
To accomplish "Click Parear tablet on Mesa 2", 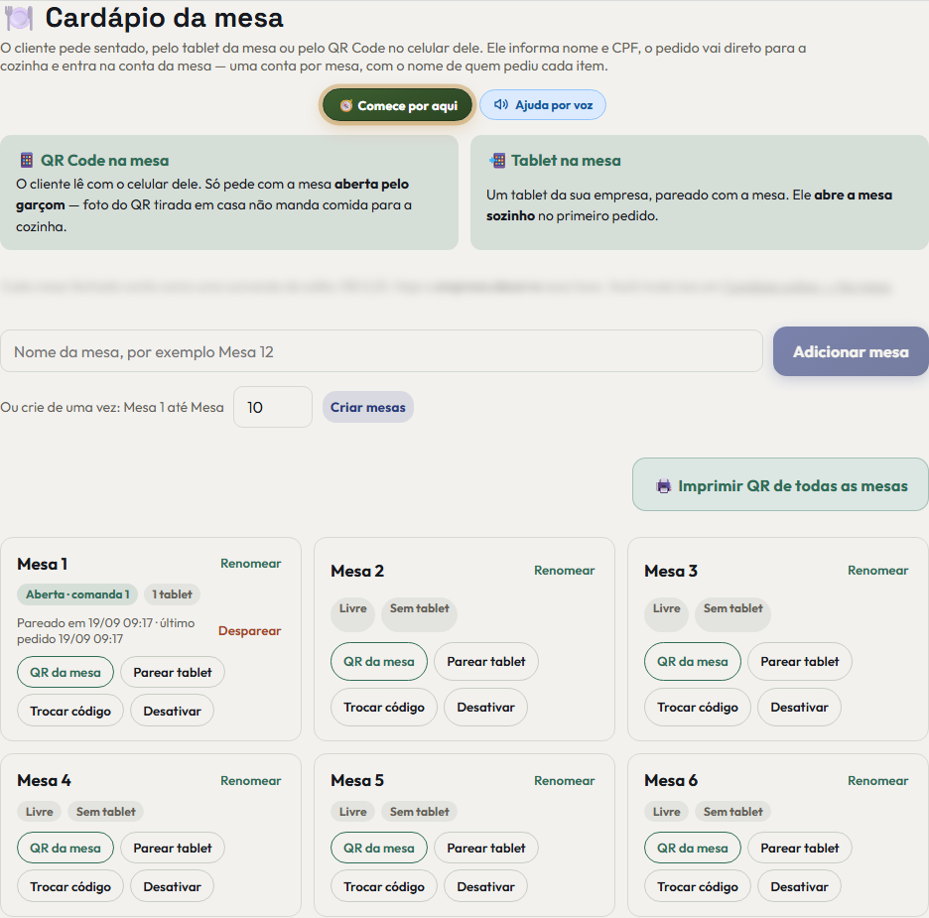I will click(485, 662).
